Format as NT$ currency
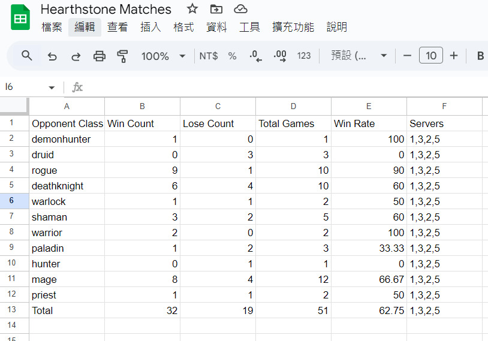The height and width of the screenshot is (341, 488). [x=209, y=56]
